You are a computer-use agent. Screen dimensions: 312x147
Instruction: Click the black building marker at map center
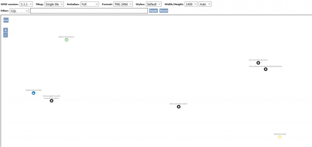click(x=179, y=107)
